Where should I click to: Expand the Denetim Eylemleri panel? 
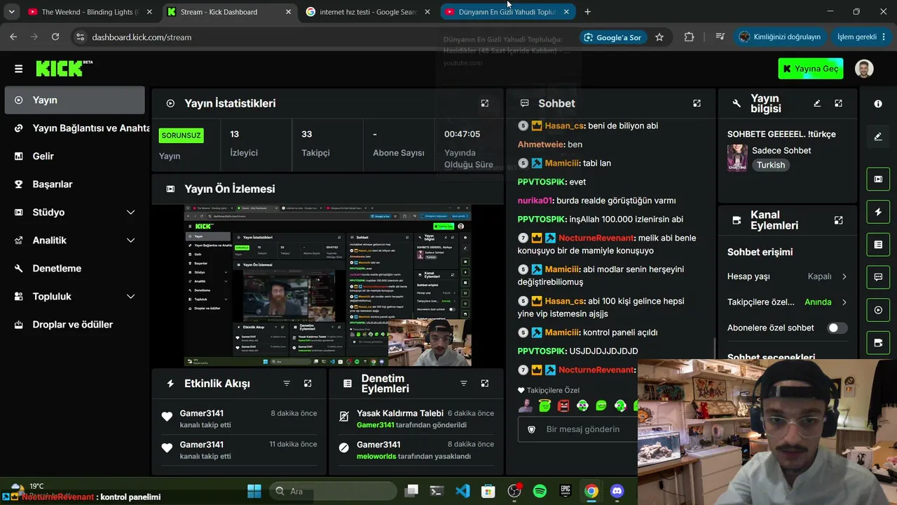[484, 384]
